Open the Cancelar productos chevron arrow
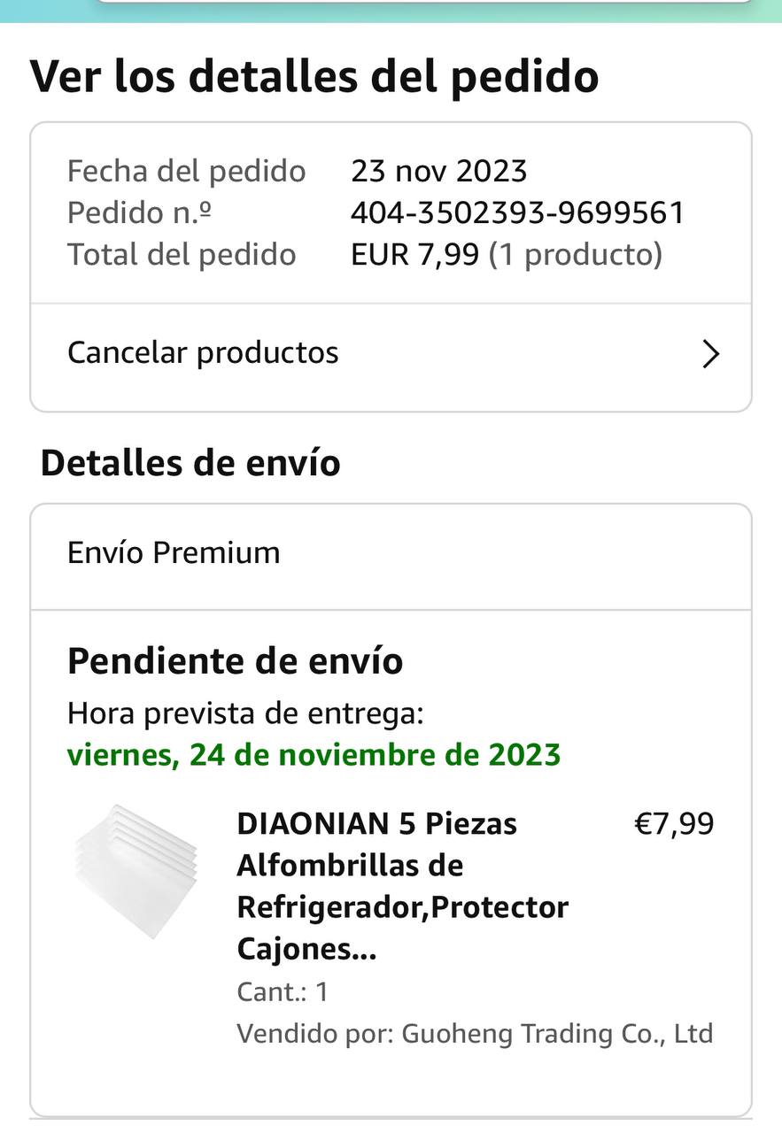 [x=710, y=354]
